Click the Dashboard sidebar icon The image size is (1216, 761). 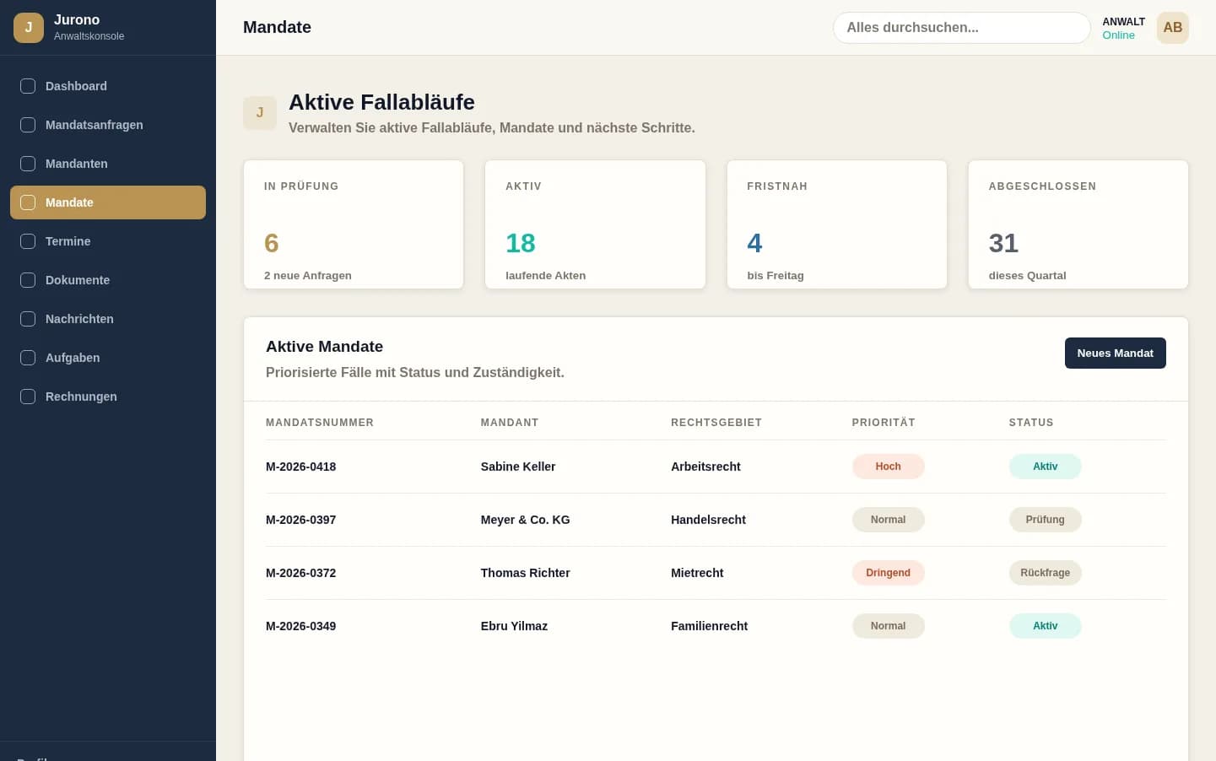coord(28,86)
